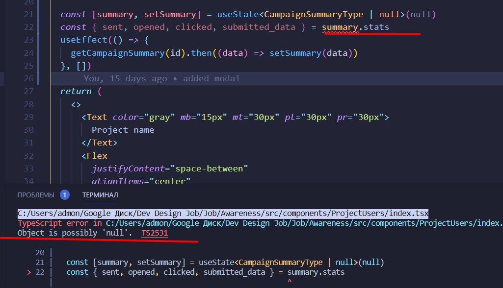Click 'stats' property on editor line 22
The width and height of the screenshot is (503, 288).
tap(376, 27)
